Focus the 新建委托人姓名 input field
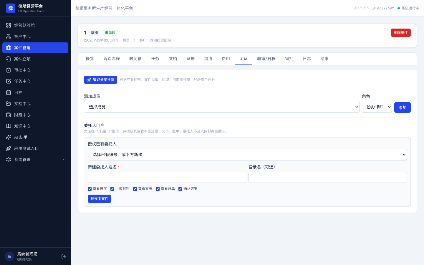 pyautogui.click(x=167, y=177)
